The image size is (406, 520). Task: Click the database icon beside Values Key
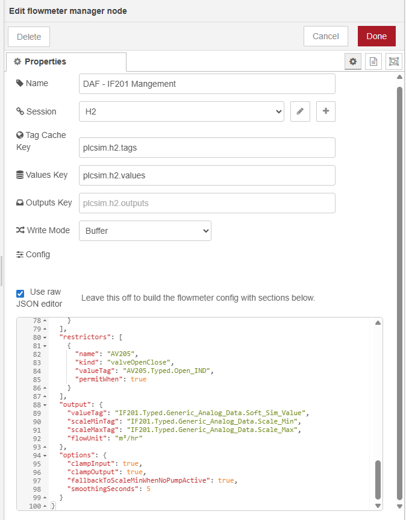click(20, 175)
